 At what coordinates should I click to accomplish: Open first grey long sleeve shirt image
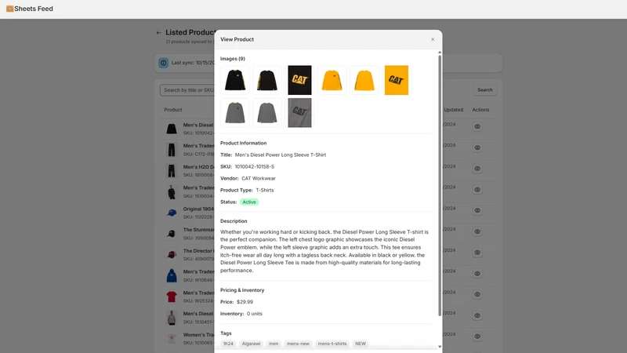[234, 113]
